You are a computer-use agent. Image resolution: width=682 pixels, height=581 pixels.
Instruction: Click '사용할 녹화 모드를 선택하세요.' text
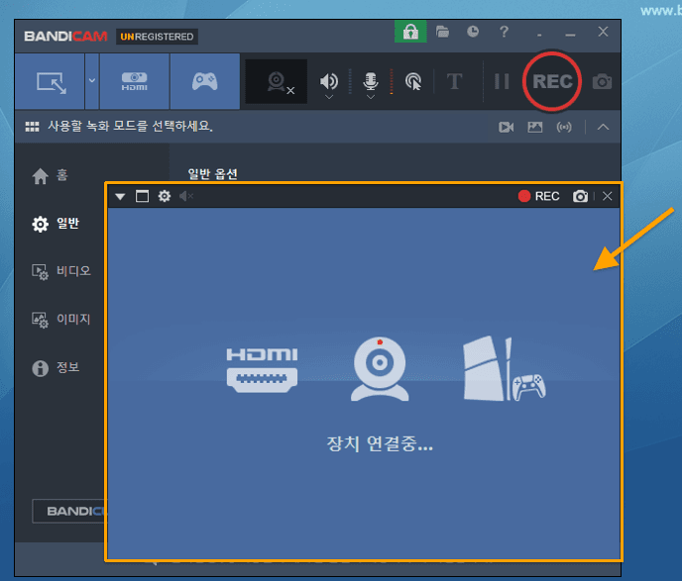(x=130, y=127)
